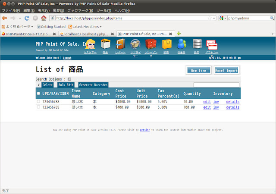The image size is (276, 194).
Task: Open the list all tabs dropdown
Action: [x=273, y=34]
